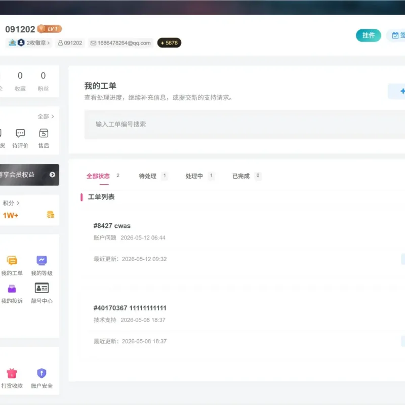
Task: Open the 收藏 count
Action: click(x=20, y=82)
